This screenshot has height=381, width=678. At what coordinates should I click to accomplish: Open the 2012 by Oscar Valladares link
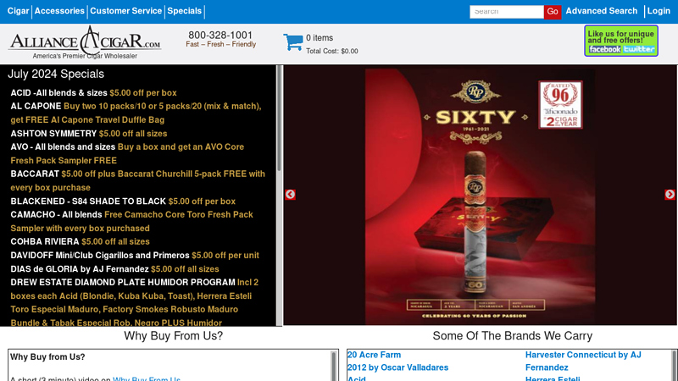click(397, 367)
